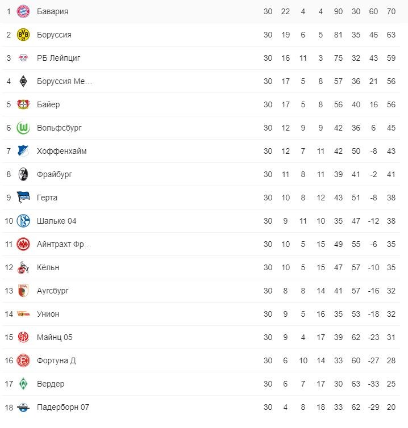Select the Bayer Leverkusen emblem

click(23, 104)
